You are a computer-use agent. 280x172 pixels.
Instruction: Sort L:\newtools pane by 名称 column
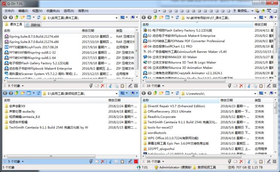[x=180, y=100]
